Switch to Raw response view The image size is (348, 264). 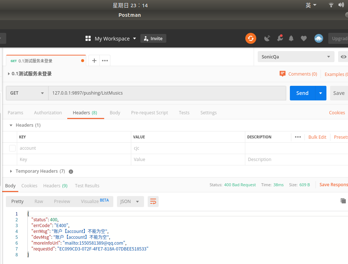[39, 202]
